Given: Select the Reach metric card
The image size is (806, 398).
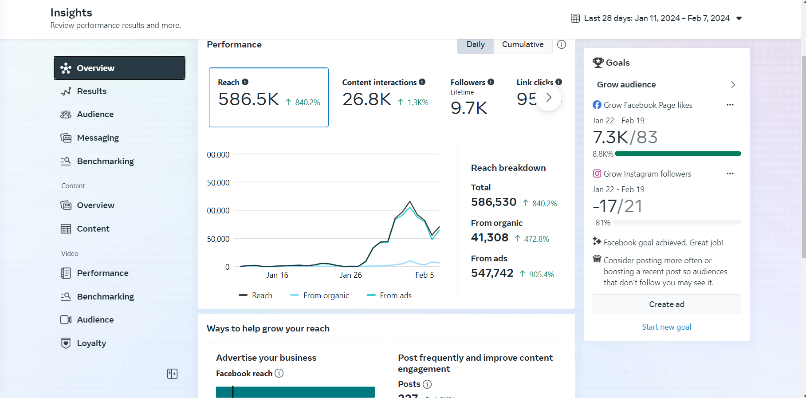Looking at the screenshot, I should (268, 97).
